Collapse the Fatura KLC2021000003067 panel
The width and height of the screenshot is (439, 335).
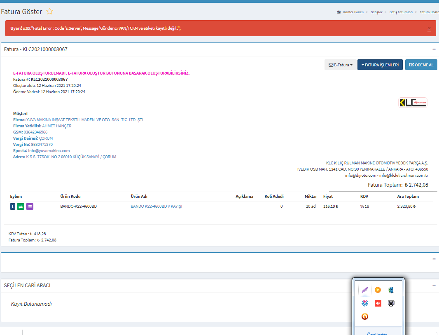(x=434, y=49)
